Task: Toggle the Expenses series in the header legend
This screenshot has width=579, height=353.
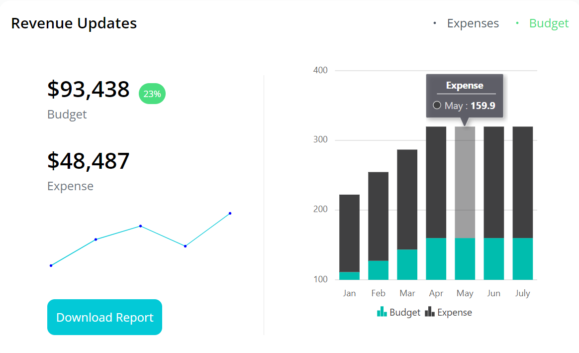Action: click(473, 23)
